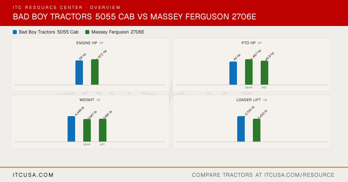Open the ITCUSA.COM footer link
The height and width of the screenshot is (182, 348).
(33, 175)
